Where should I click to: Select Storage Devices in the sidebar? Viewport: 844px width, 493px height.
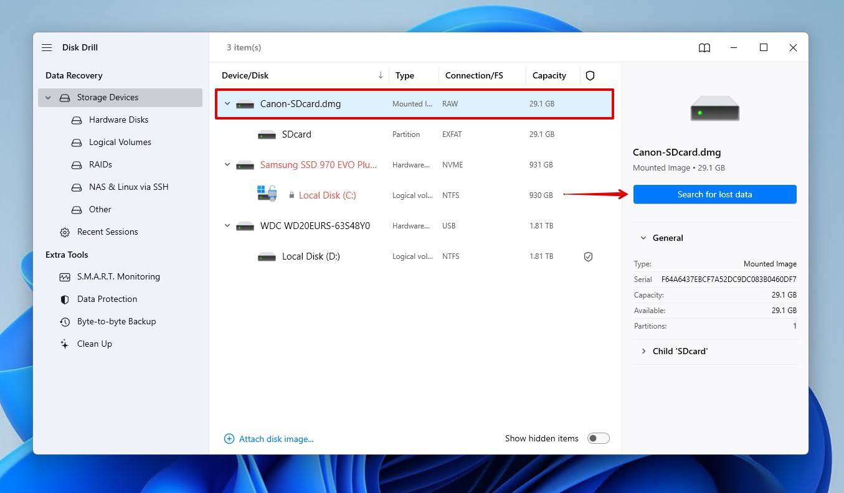tap(120, 98)
